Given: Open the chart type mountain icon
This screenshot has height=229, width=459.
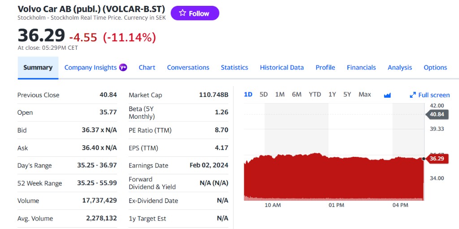Looking at the screenshot, I should point(388,95).
